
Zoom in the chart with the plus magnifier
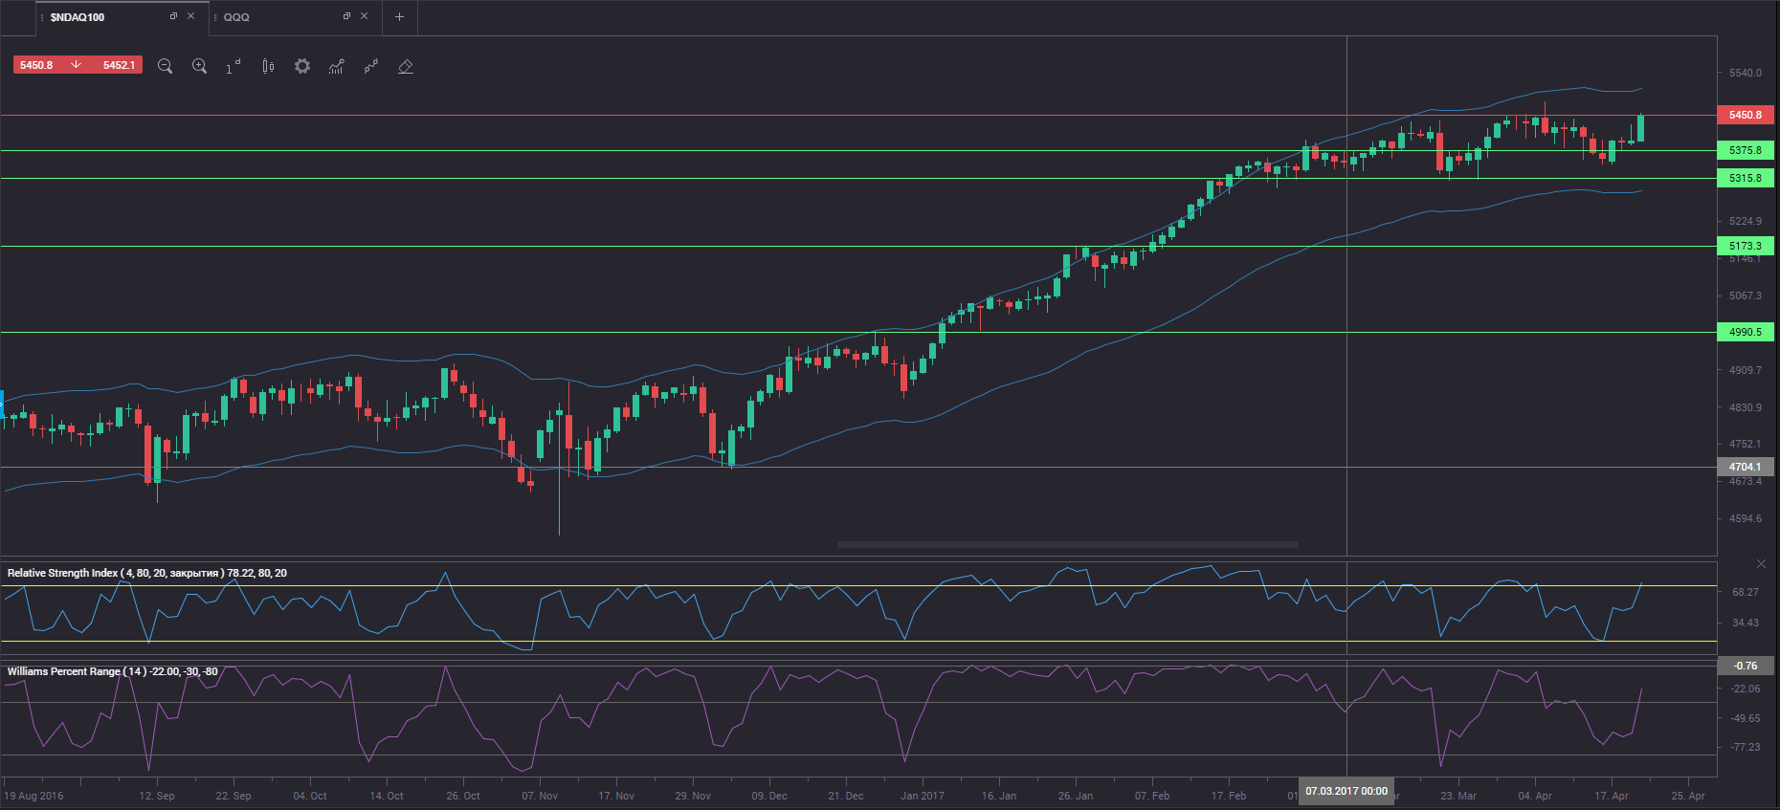199,66
